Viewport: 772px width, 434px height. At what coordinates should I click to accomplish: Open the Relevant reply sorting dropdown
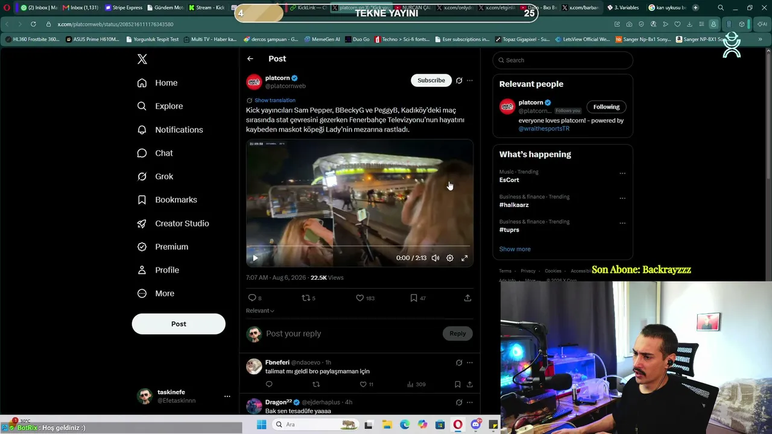tap(260, 310)
